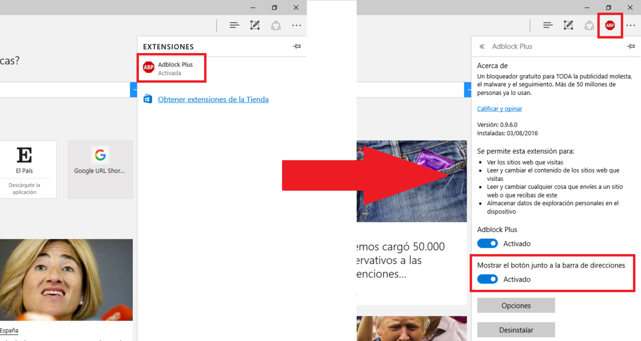The width and height of the screenshot is (641, 341).
Task: Open the Hub icon in left window
Action: 234,25
